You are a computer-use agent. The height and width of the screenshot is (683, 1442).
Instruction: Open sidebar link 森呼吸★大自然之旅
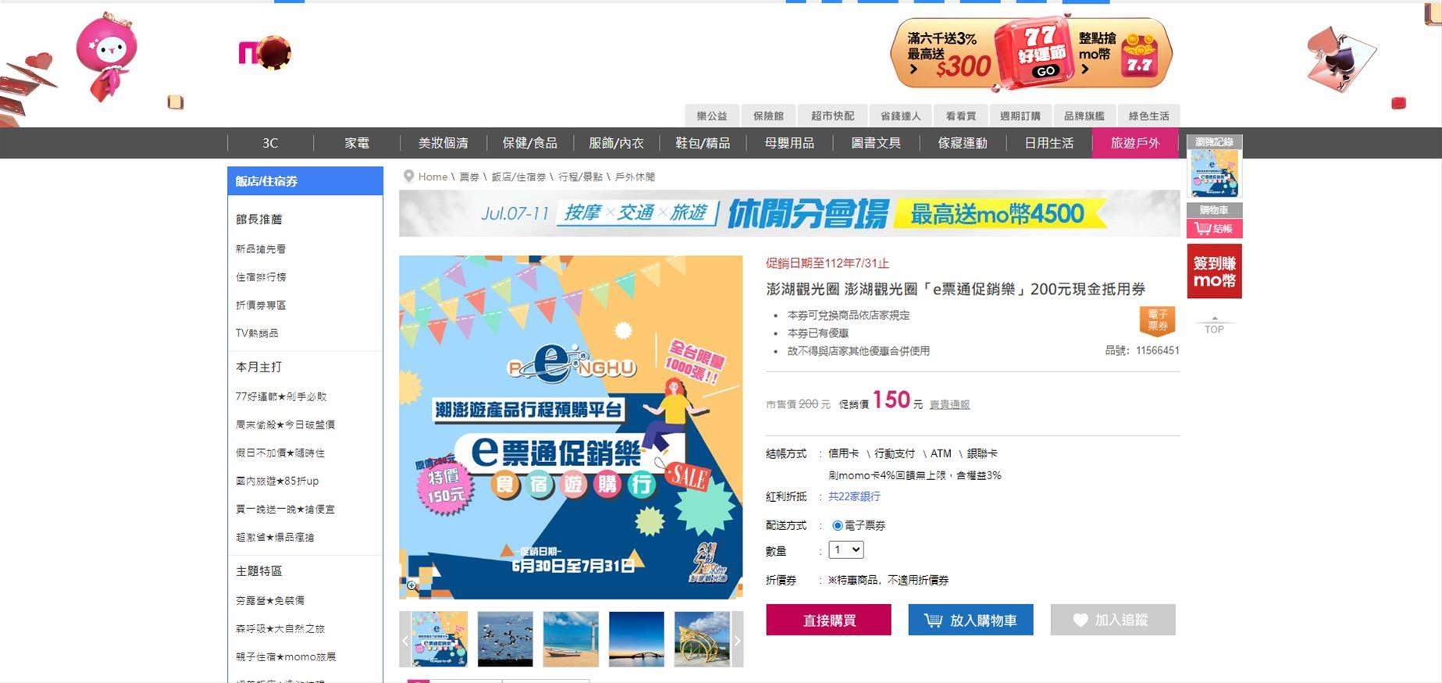tap(280, 628)
